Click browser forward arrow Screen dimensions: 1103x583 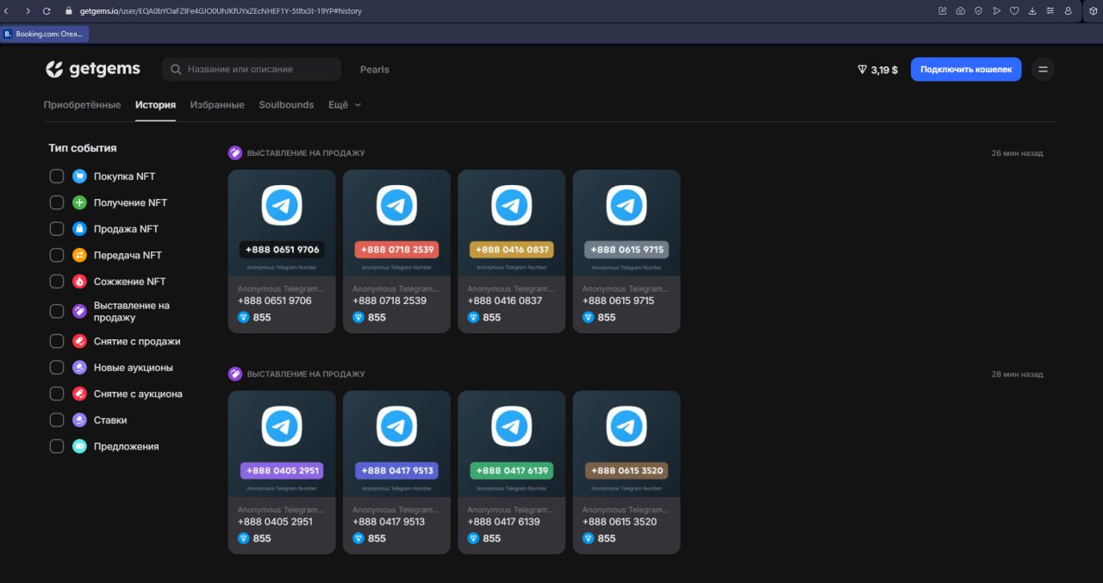(27, 10)
